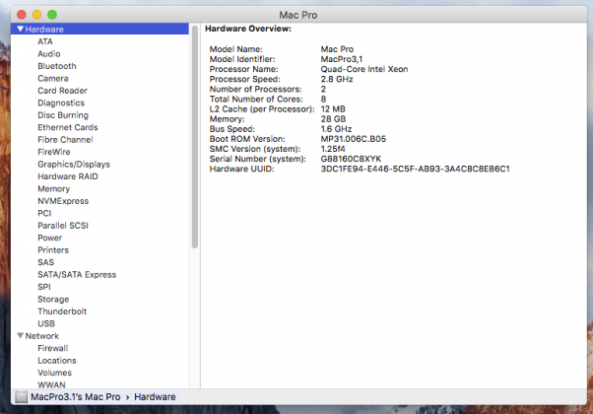
Task: Click the Bus Speed value 1.6 GHz
Action: coord(336,129)
